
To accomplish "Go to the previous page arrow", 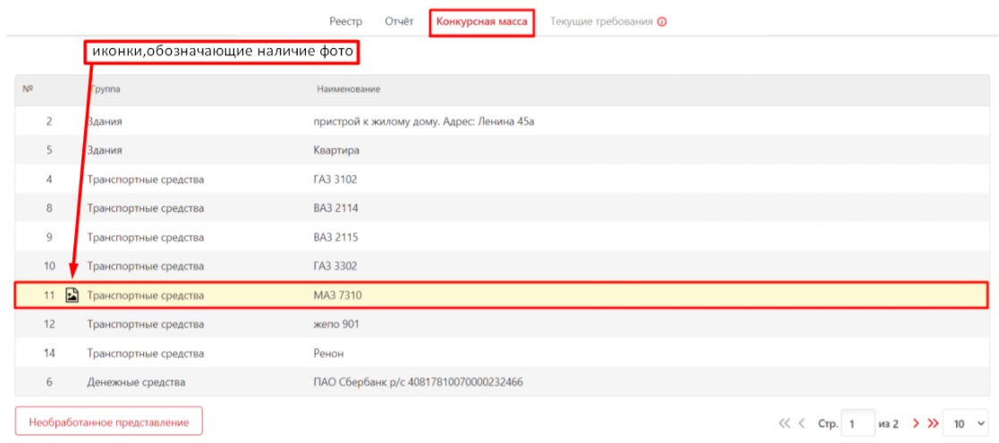I will click(x=802, y=423).
